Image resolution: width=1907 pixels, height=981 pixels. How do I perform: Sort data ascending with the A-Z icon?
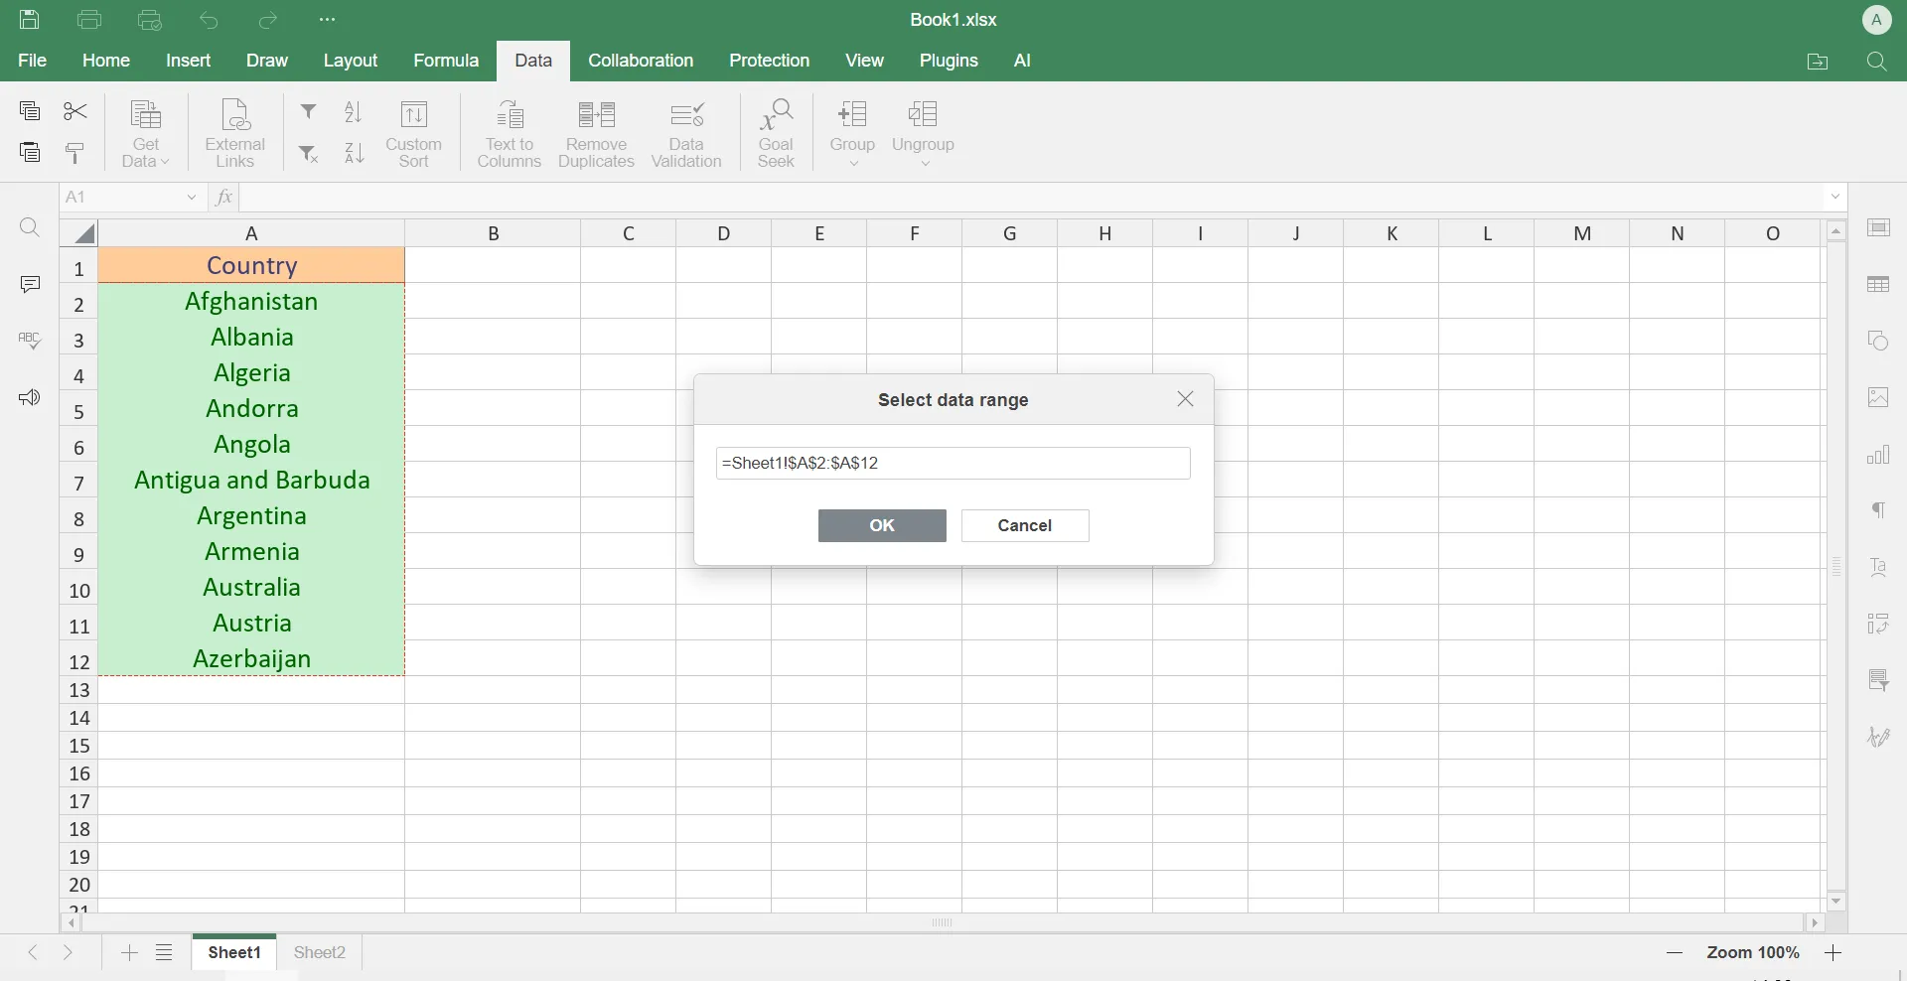pyautogui.click(x=355, y=111)
